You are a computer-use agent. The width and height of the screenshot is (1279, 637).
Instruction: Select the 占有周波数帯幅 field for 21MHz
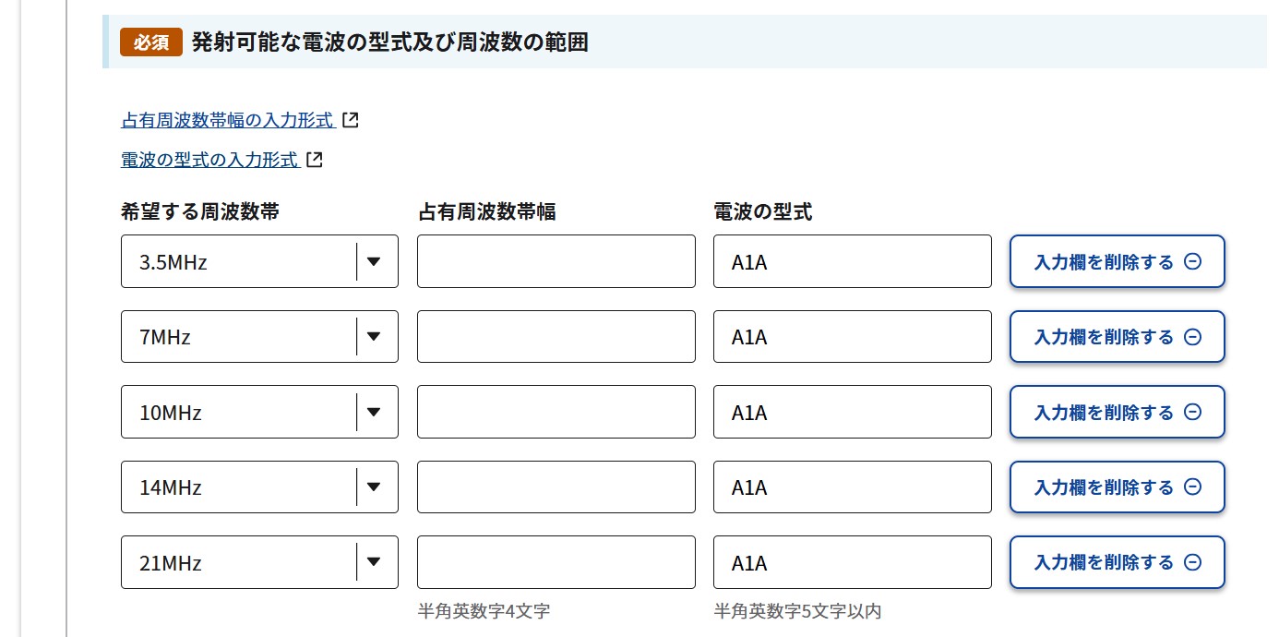coord(556,562)
